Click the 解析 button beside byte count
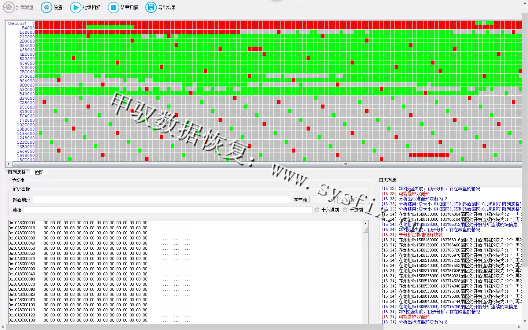 coord(351,200)
